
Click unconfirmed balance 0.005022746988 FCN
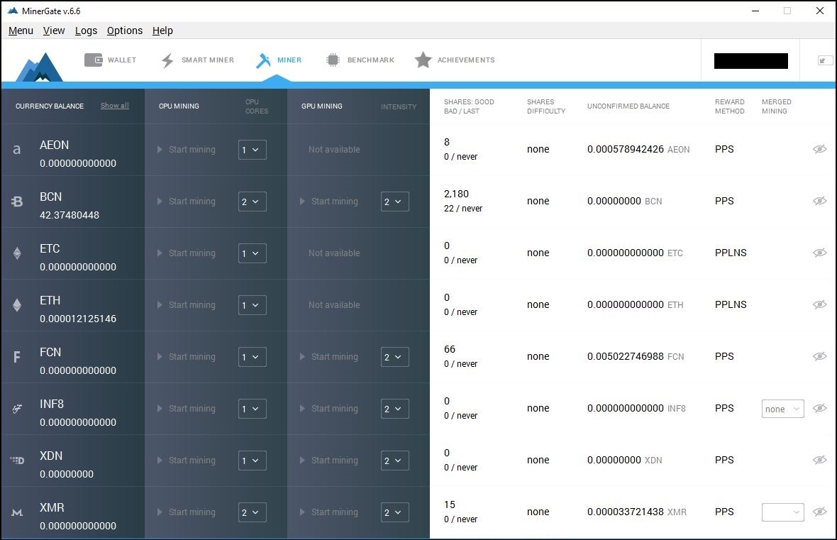(x=636, y=356)
